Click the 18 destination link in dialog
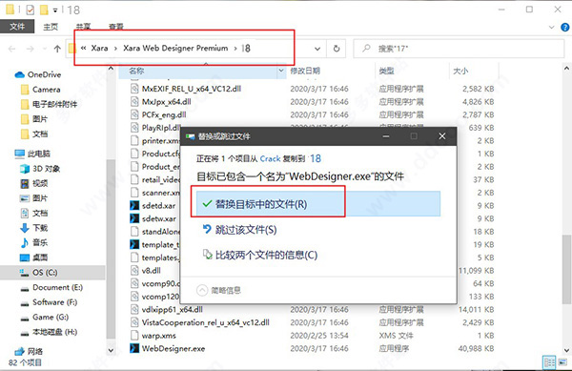This screenshot has width=572, height=371. click(316, 158)
